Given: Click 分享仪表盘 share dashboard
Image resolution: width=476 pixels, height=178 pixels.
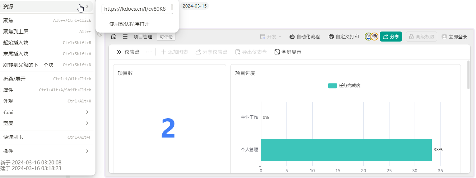Looking at the screenshot, I should 211,52.
